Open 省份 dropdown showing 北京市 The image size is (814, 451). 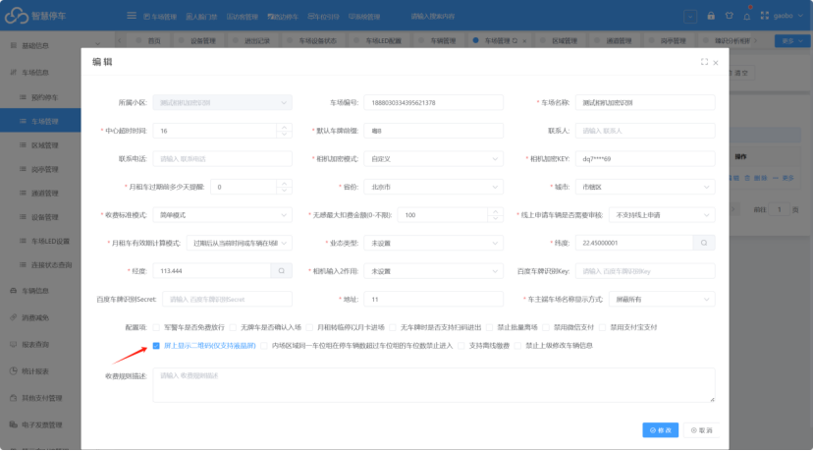[x=433, y=187]
